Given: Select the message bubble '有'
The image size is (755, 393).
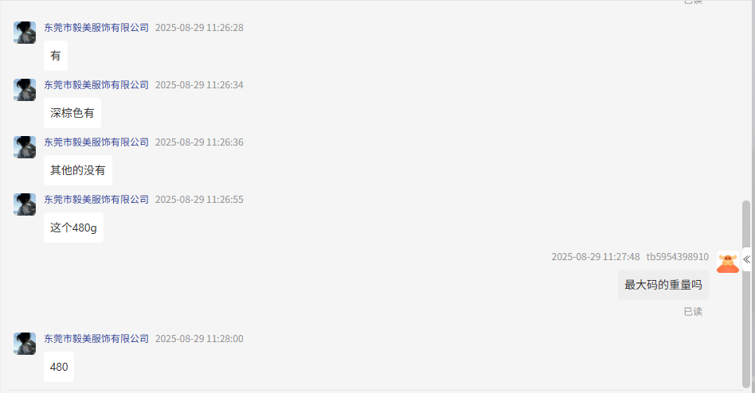Looking at the screenshot, I should pos(56,56).
